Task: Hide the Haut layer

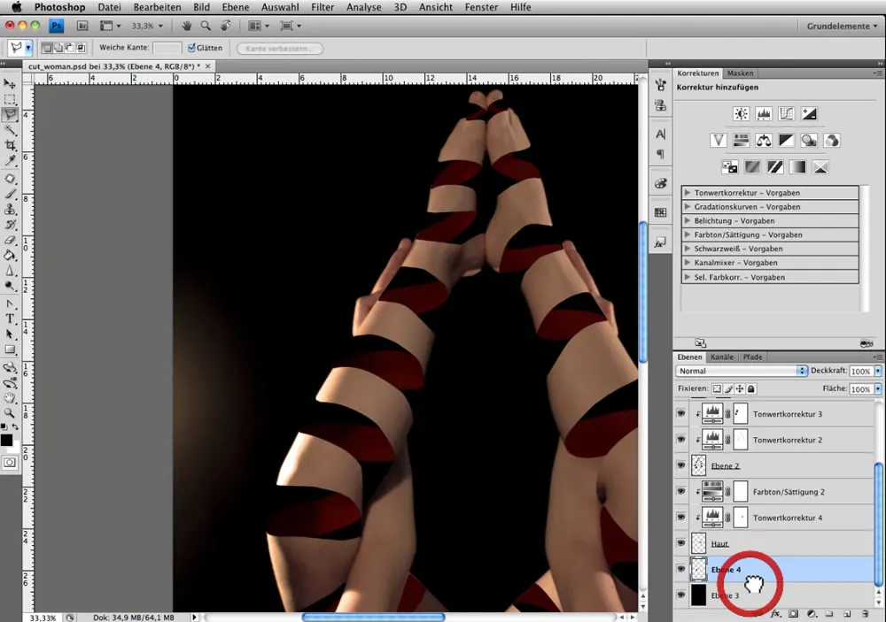Action: click(680, 542)
